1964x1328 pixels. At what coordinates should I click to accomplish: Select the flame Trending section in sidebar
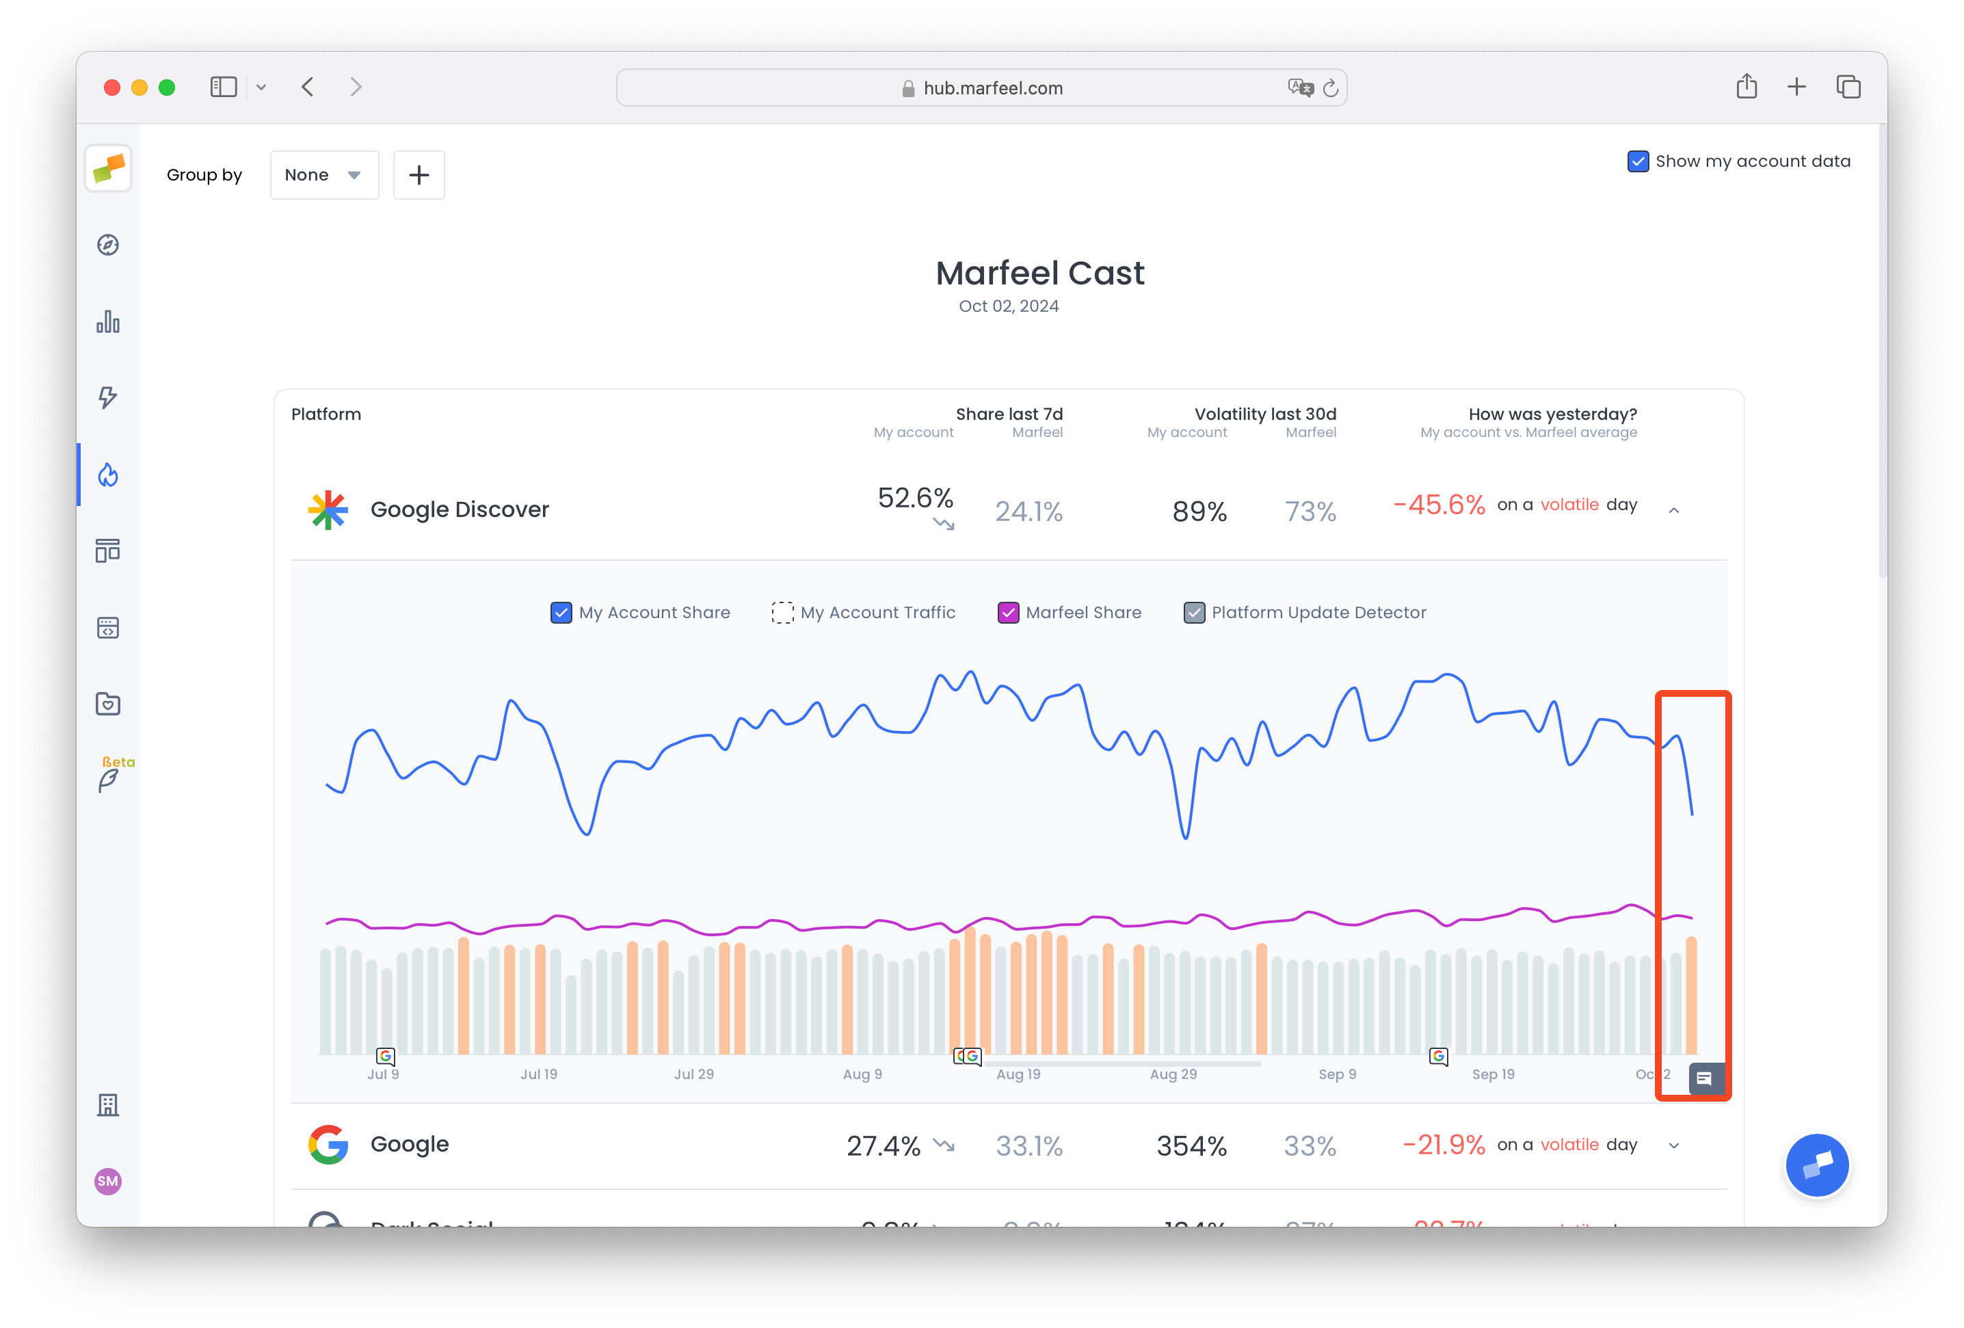coord(108,475)
